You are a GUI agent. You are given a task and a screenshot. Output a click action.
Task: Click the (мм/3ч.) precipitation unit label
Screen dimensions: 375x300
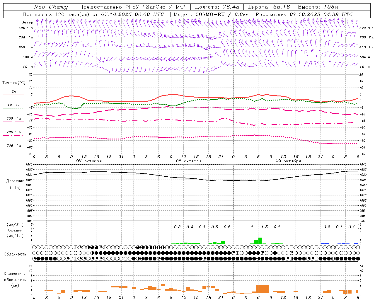pos(15,225)
